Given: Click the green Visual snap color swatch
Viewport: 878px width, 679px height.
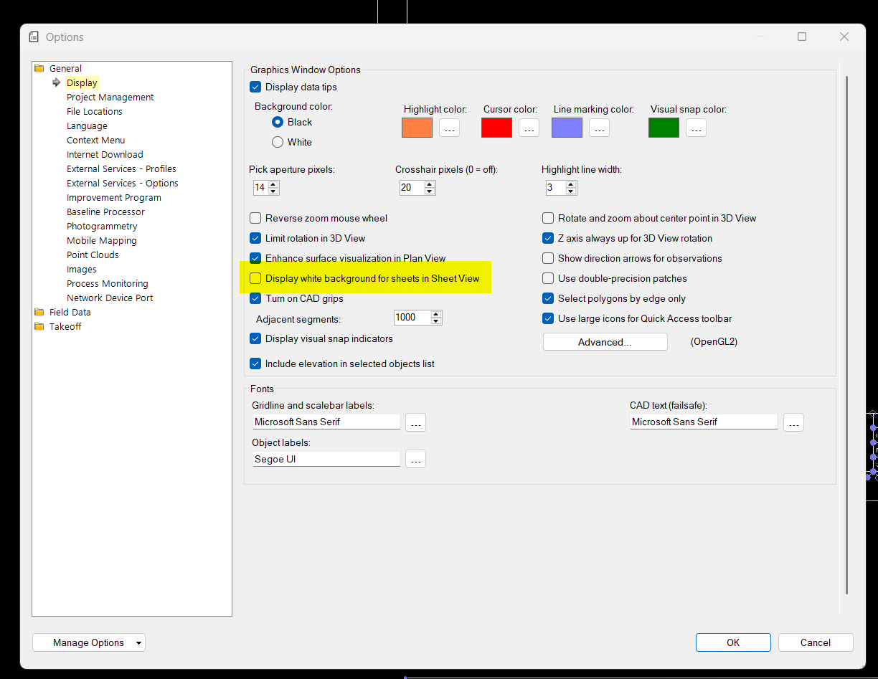Looking at the screenshot, I should 664,128.
